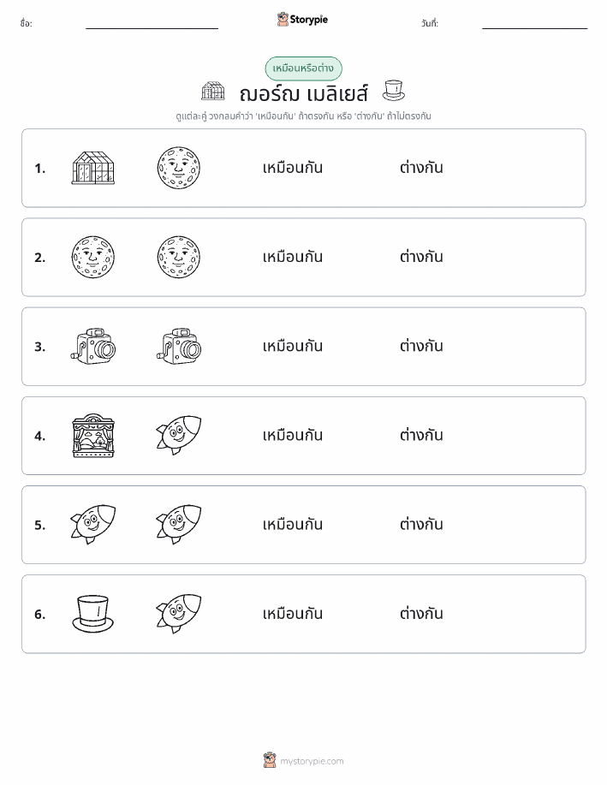Choose 'เหมือนกัน' for row 2
The width and height of the screenshot is (607, 785).
293,257
